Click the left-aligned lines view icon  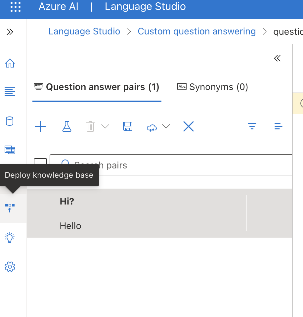278,126
